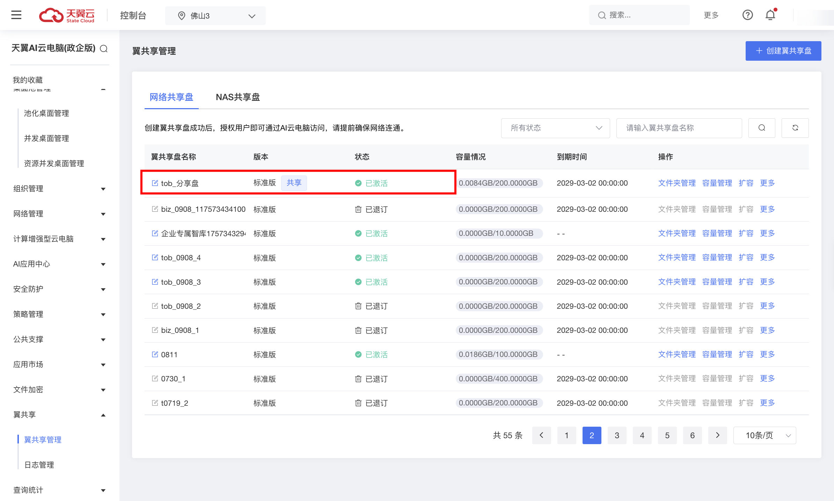The height and width of the screenshot is (501, 834).
Task: Go to next page arrow
Action: tap(717, 435)
